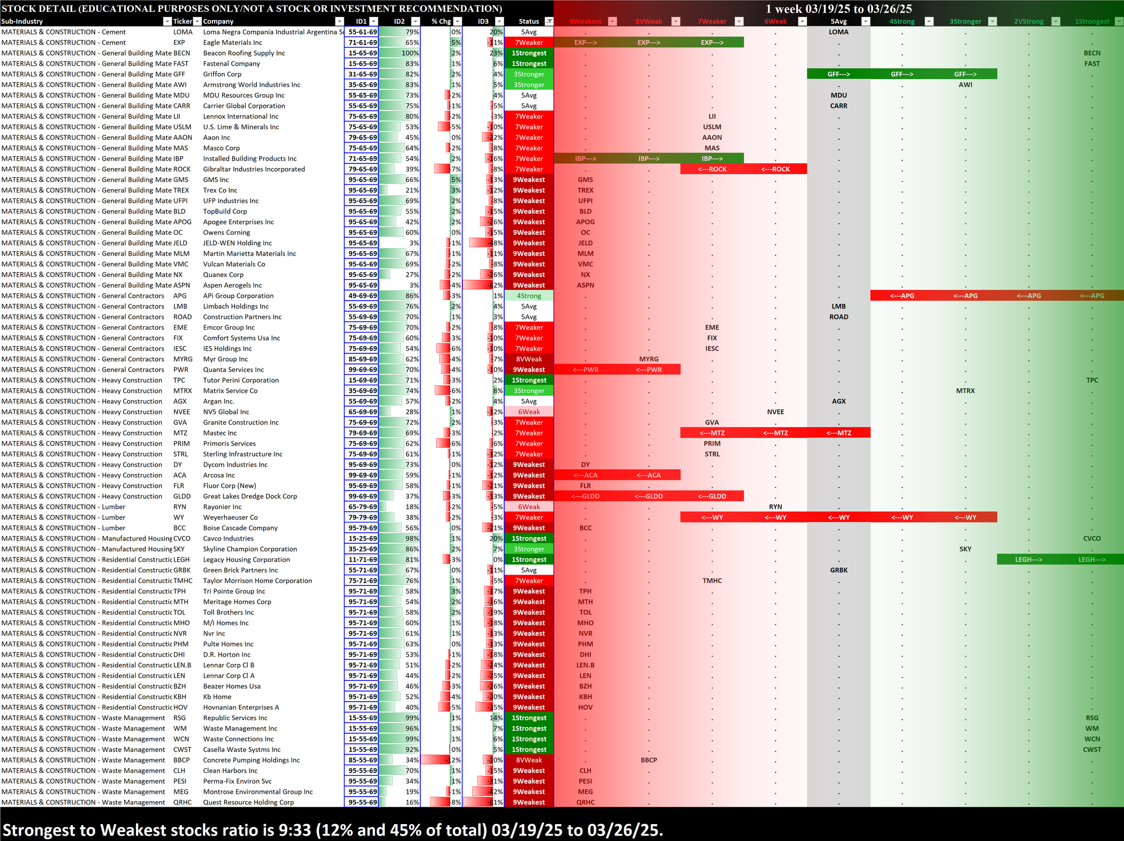Click the 5Avg column filter arrow
Image resolution: width=1124 pixels, height=841 pixels.
[x=865, y=21]
